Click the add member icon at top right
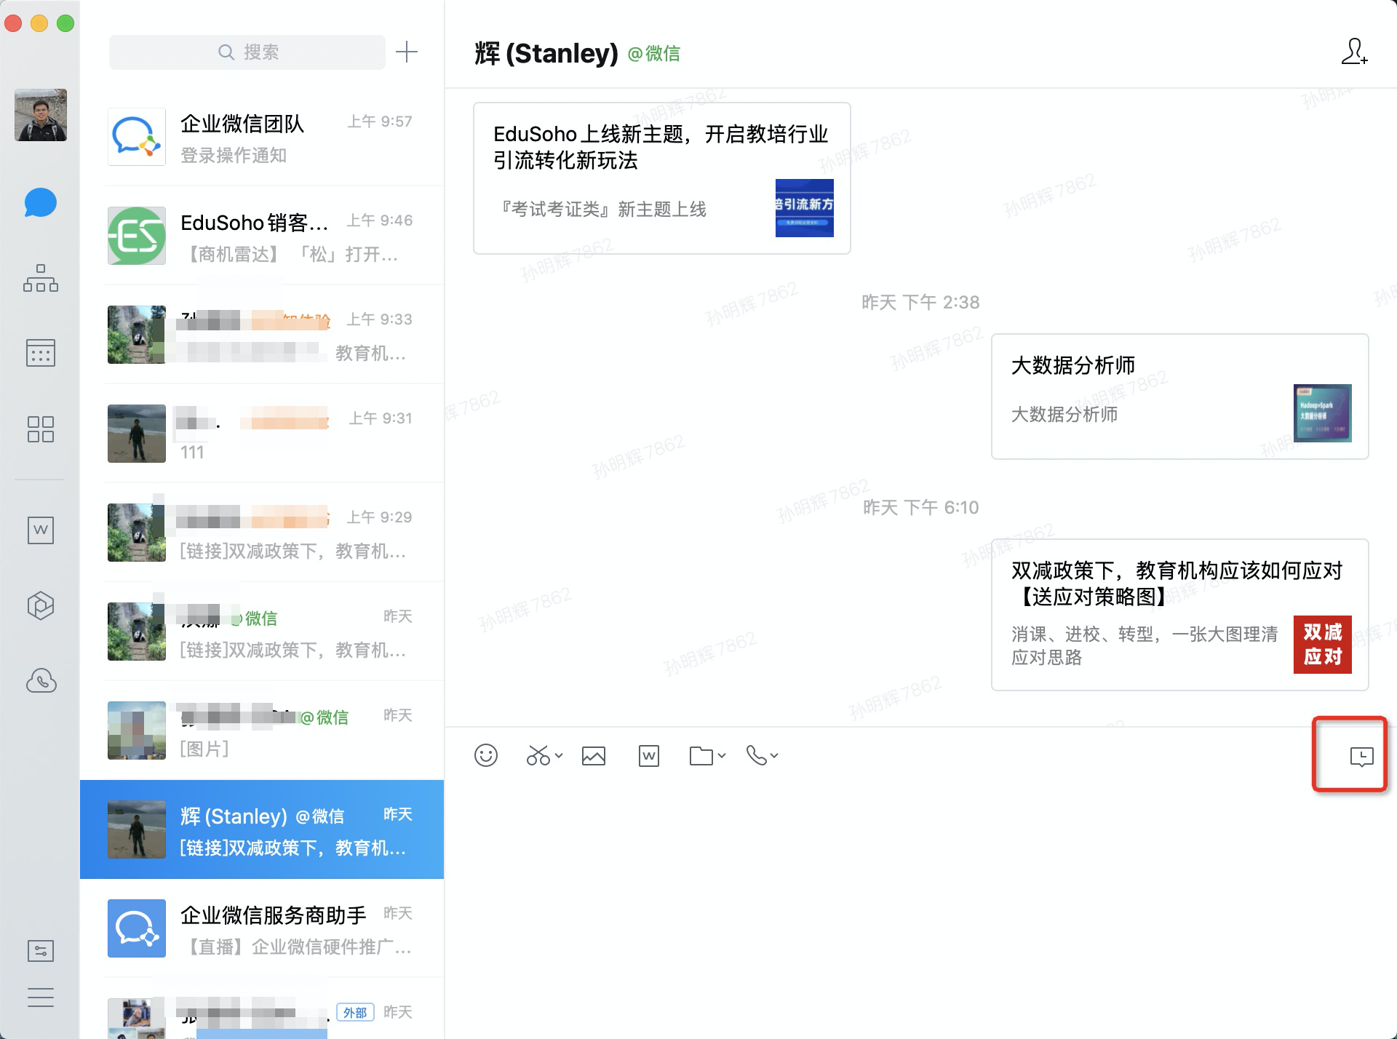 pyautogui.click(x=1354, y=52)
